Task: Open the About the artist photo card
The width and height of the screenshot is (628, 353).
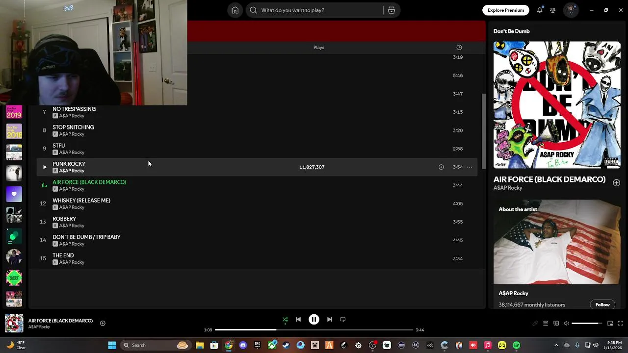Action: pyautogui.click(x=557, y=242)
